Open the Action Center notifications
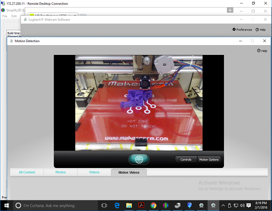This screenshot has height=211, width=272. point(249,205)
